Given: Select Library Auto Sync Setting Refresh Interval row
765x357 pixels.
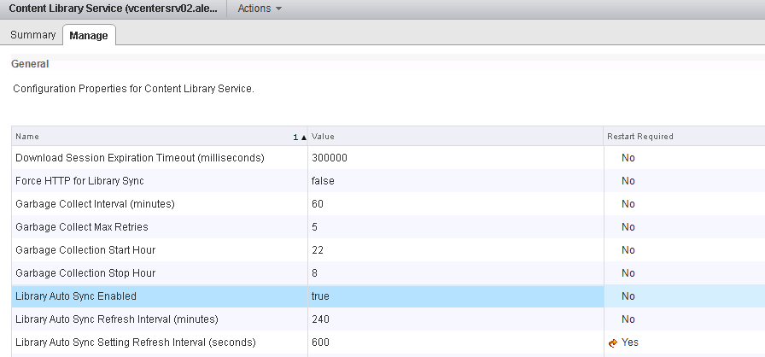Looking at the screenshot, I should (135, 342).
